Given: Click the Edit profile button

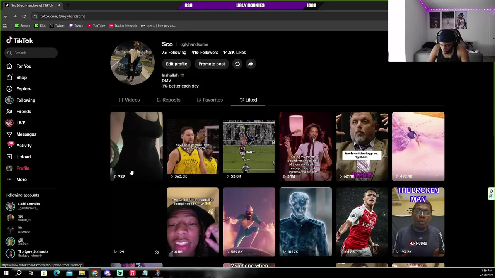Looking at the screenshot, I should tap(176, 64).
